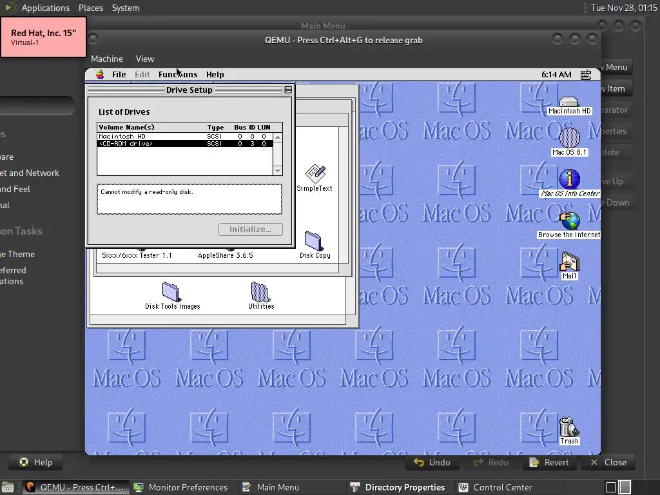The width and height of the screenshot is (660, 495).
Task: Switch to Directory Properties taskbar entry
Action: 397,487
